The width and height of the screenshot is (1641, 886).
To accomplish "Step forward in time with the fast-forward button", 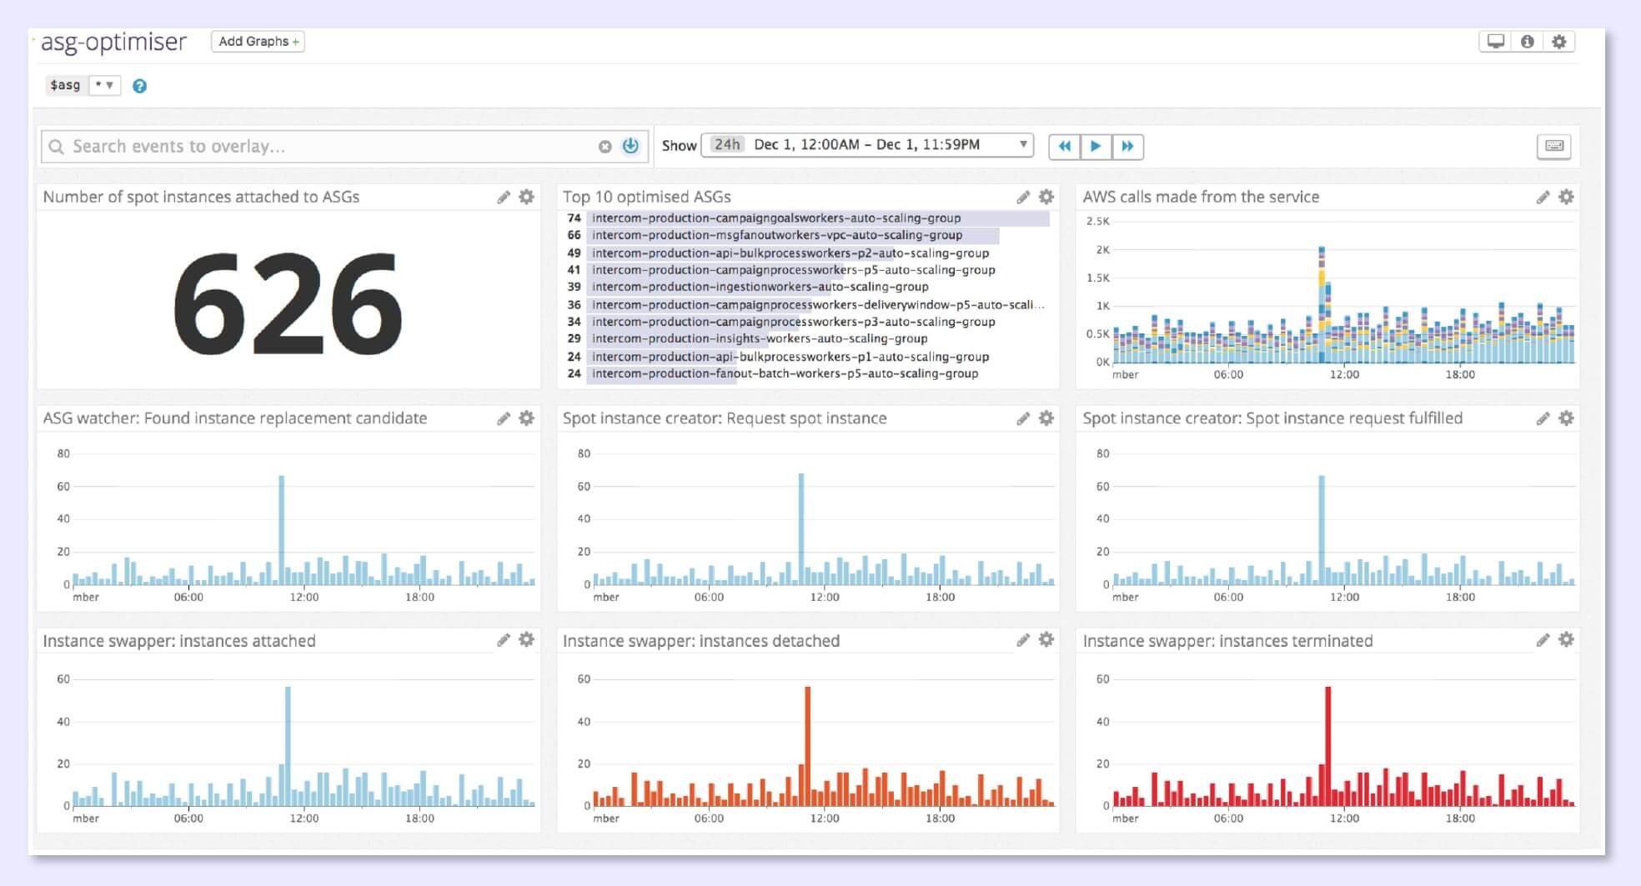I will pos(1127,147).
